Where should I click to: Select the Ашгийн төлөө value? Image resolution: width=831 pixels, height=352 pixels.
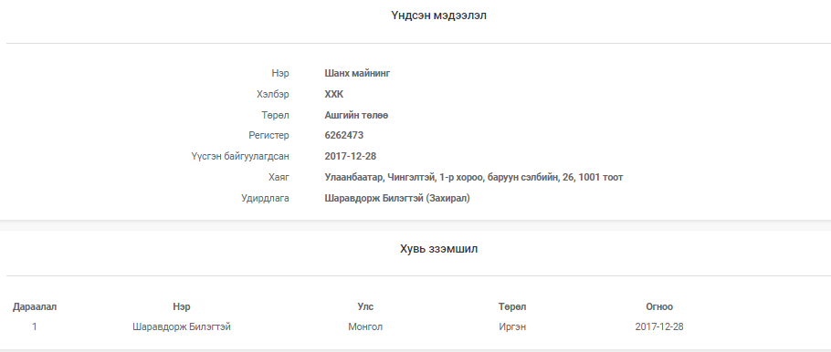point(356,115)
